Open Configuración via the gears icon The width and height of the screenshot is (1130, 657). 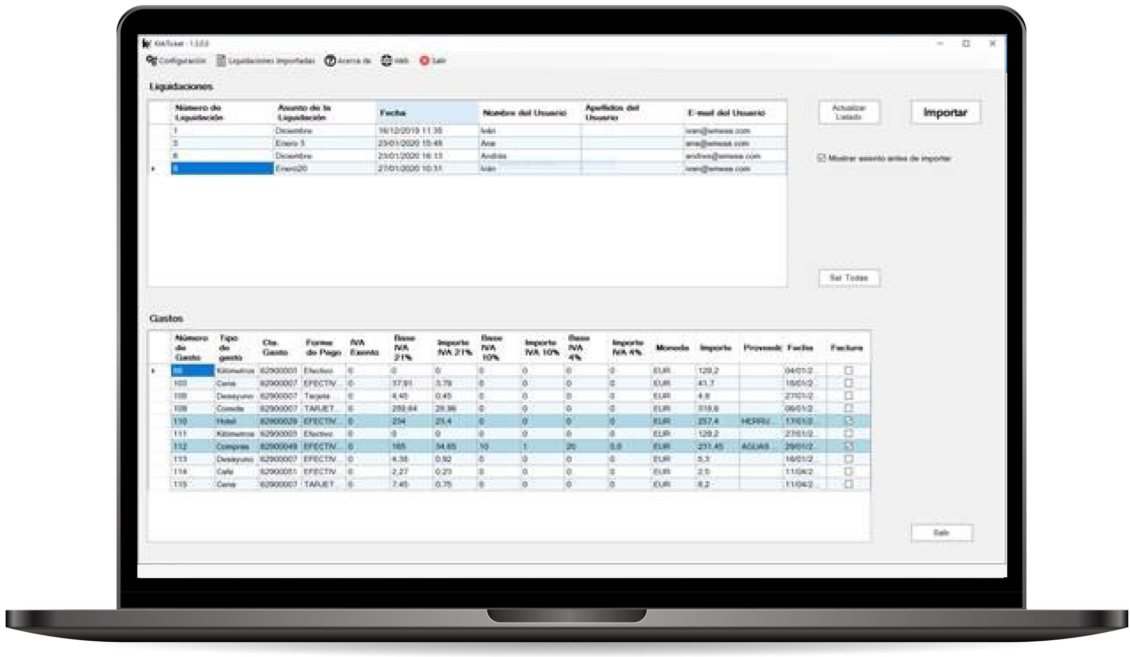151,60
